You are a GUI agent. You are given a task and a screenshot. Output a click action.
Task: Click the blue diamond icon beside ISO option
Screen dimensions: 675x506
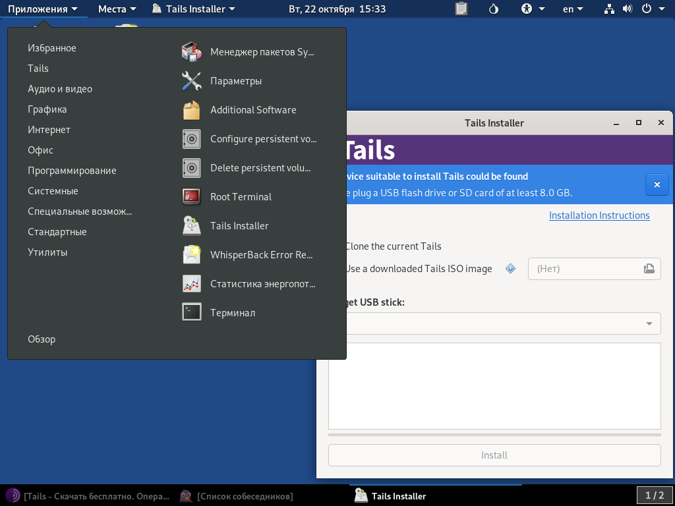pyautogui.click(x=511, y=269)
